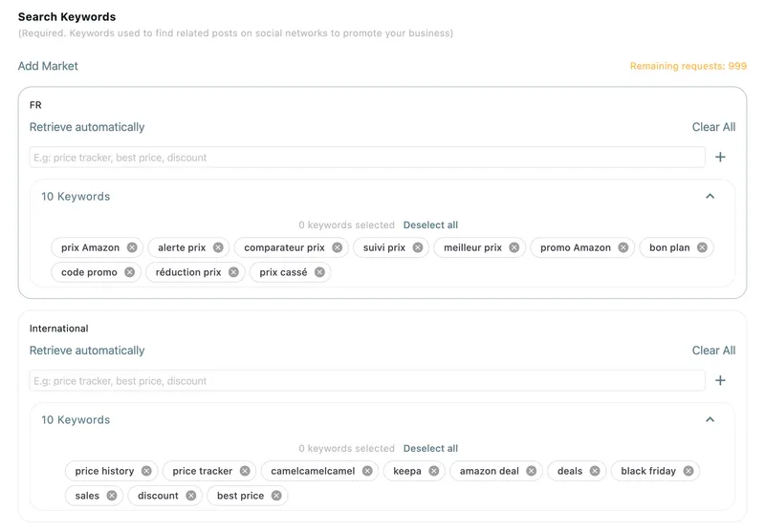Remove the "bon plan" keyword
The width and height of the screenshot is (765, 532).
702,247
